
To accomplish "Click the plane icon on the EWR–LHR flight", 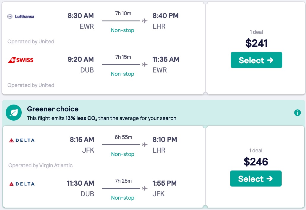I will [145, 21].
